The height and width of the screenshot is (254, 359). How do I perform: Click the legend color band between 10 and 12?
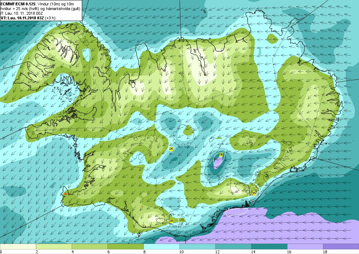(x=197, y=247)
